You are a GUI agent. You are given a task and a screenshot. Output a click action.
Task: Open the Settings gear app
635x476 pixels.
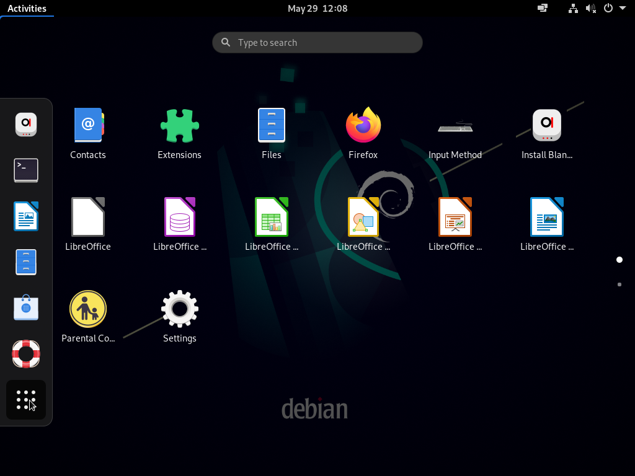tap(179, 317)
